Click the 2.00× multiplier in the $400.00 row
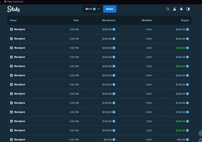This screenshot has height=142, width=202. tap(149, 48)
